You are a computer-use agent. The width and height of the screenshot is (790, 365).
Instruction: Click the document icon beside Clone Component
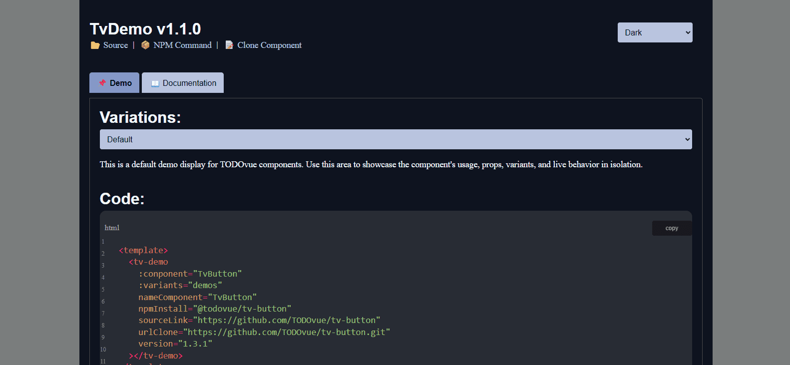[229, 45]
